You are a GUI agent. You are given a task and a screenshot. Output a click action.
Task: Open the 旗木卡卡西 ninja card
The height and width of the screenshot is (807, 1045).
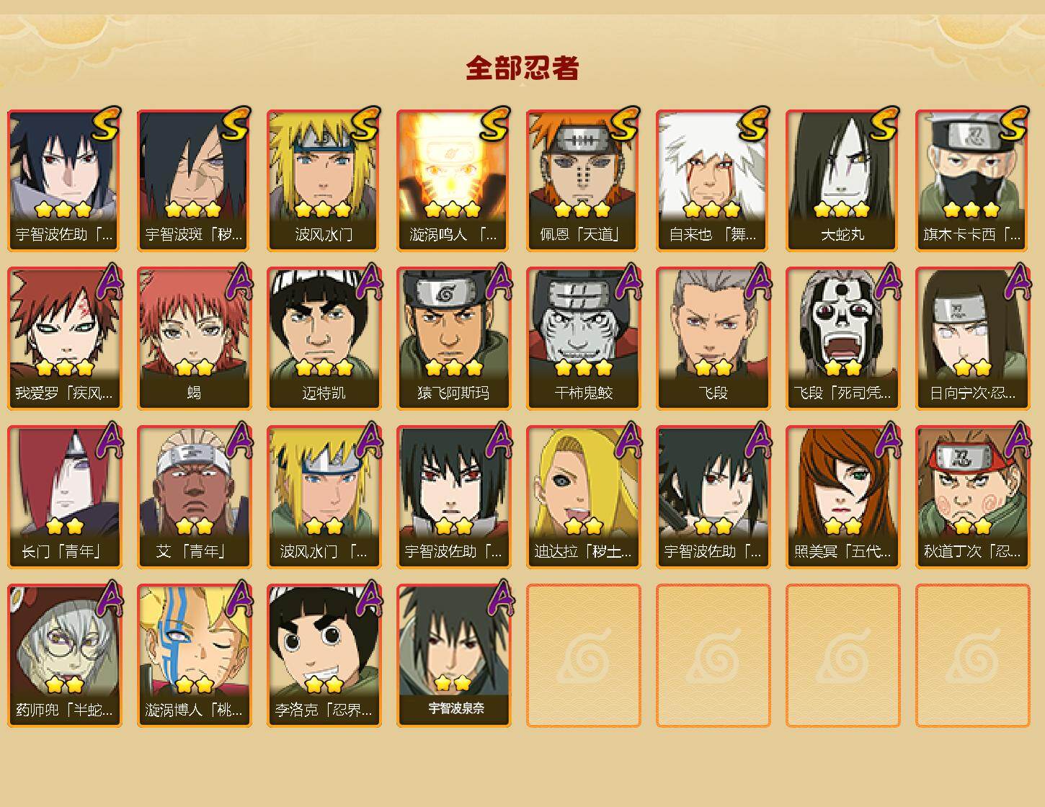pyautogui.click(x=972, y=180)
